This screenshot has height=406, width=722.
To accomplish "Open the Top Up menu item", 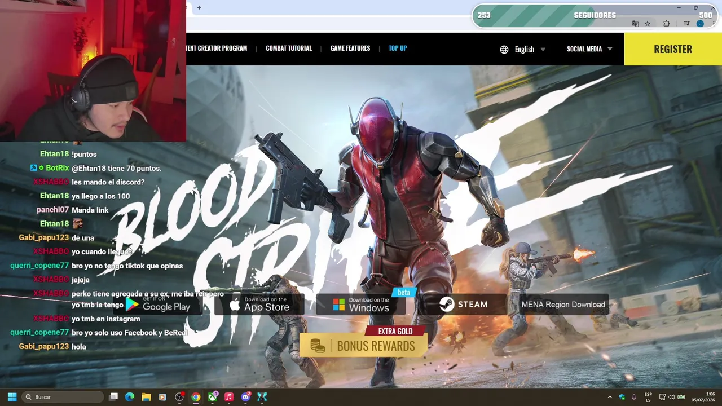I will pyautogui.click(x=397, y=48).
